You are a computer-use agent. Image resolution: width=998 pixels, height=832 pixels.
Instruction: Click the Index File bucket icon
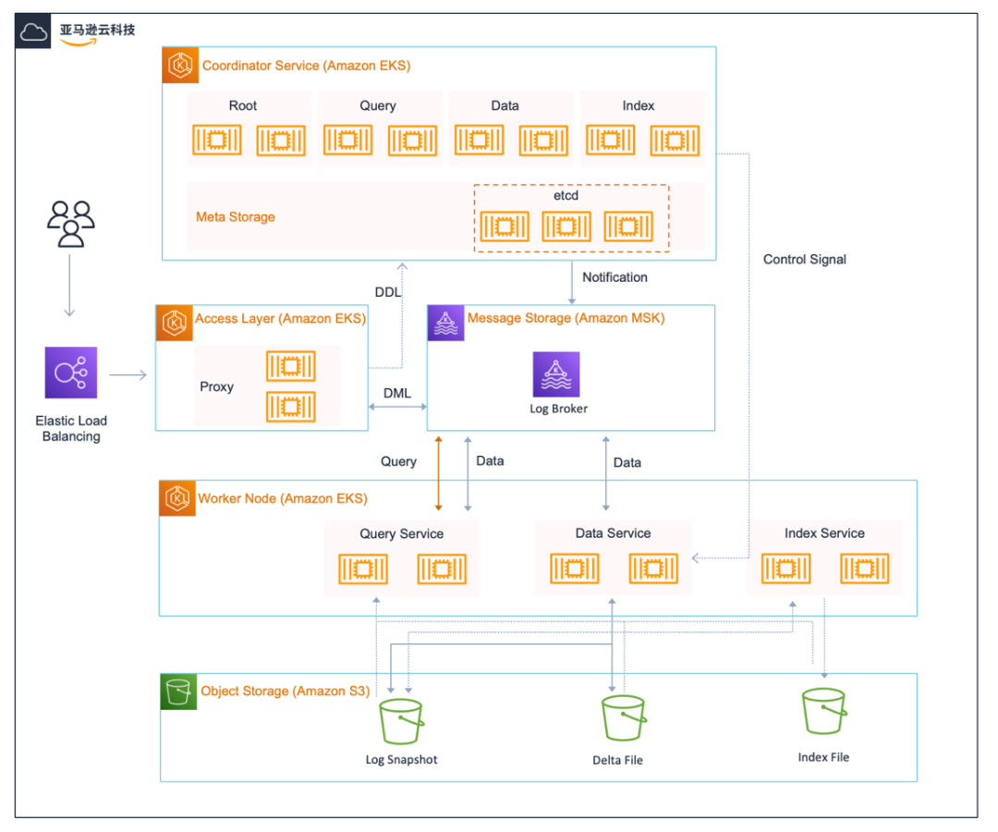[824, 711]
